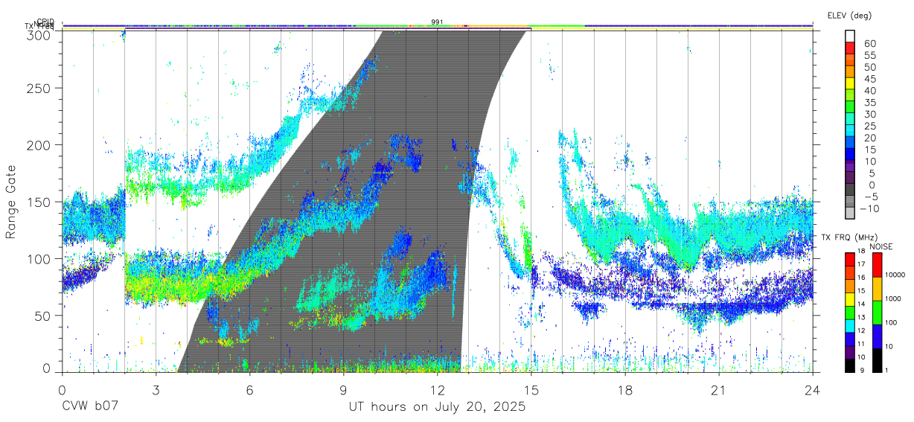
Task: Click the white top swatch in ELEV legend
Action: (x=850, y=36)
